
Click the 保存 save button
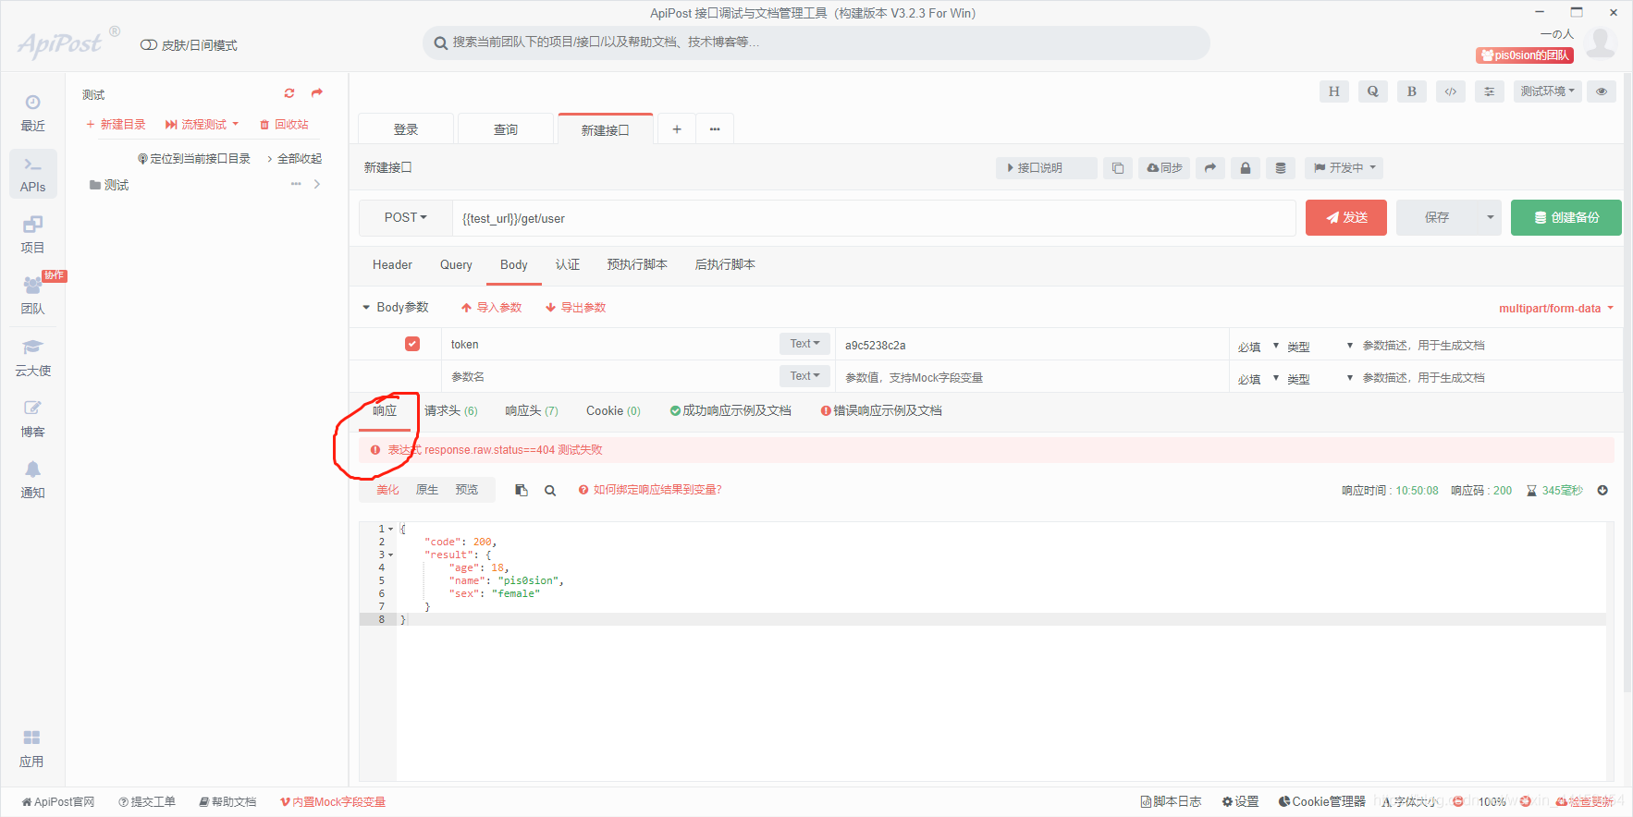[1437, 218]
